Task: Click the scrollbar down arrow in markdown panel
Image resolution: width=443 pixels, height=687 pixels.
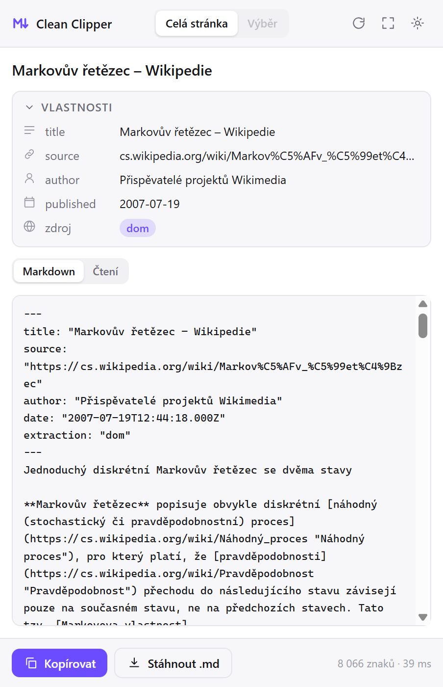Action: [x=423, y=617]
